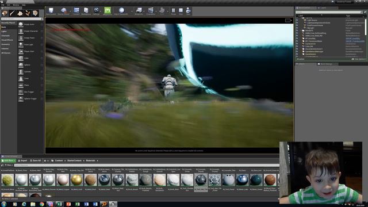Open dropdown arrow beside Source Control
This screenshot has width=368, height=207.
click(70, 11)
